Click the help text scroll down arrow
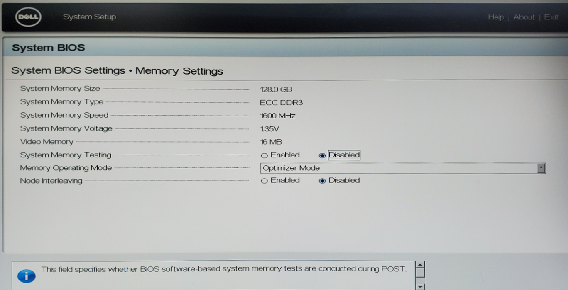Image resolution: width=568 pixels, height=290 pixels. pyautogui.click(x=420, y=286)
